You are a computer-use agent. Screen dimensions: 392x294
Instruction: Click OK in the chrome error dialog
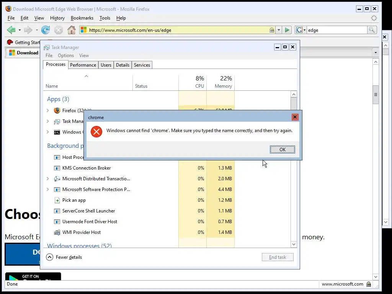point(282,150)
